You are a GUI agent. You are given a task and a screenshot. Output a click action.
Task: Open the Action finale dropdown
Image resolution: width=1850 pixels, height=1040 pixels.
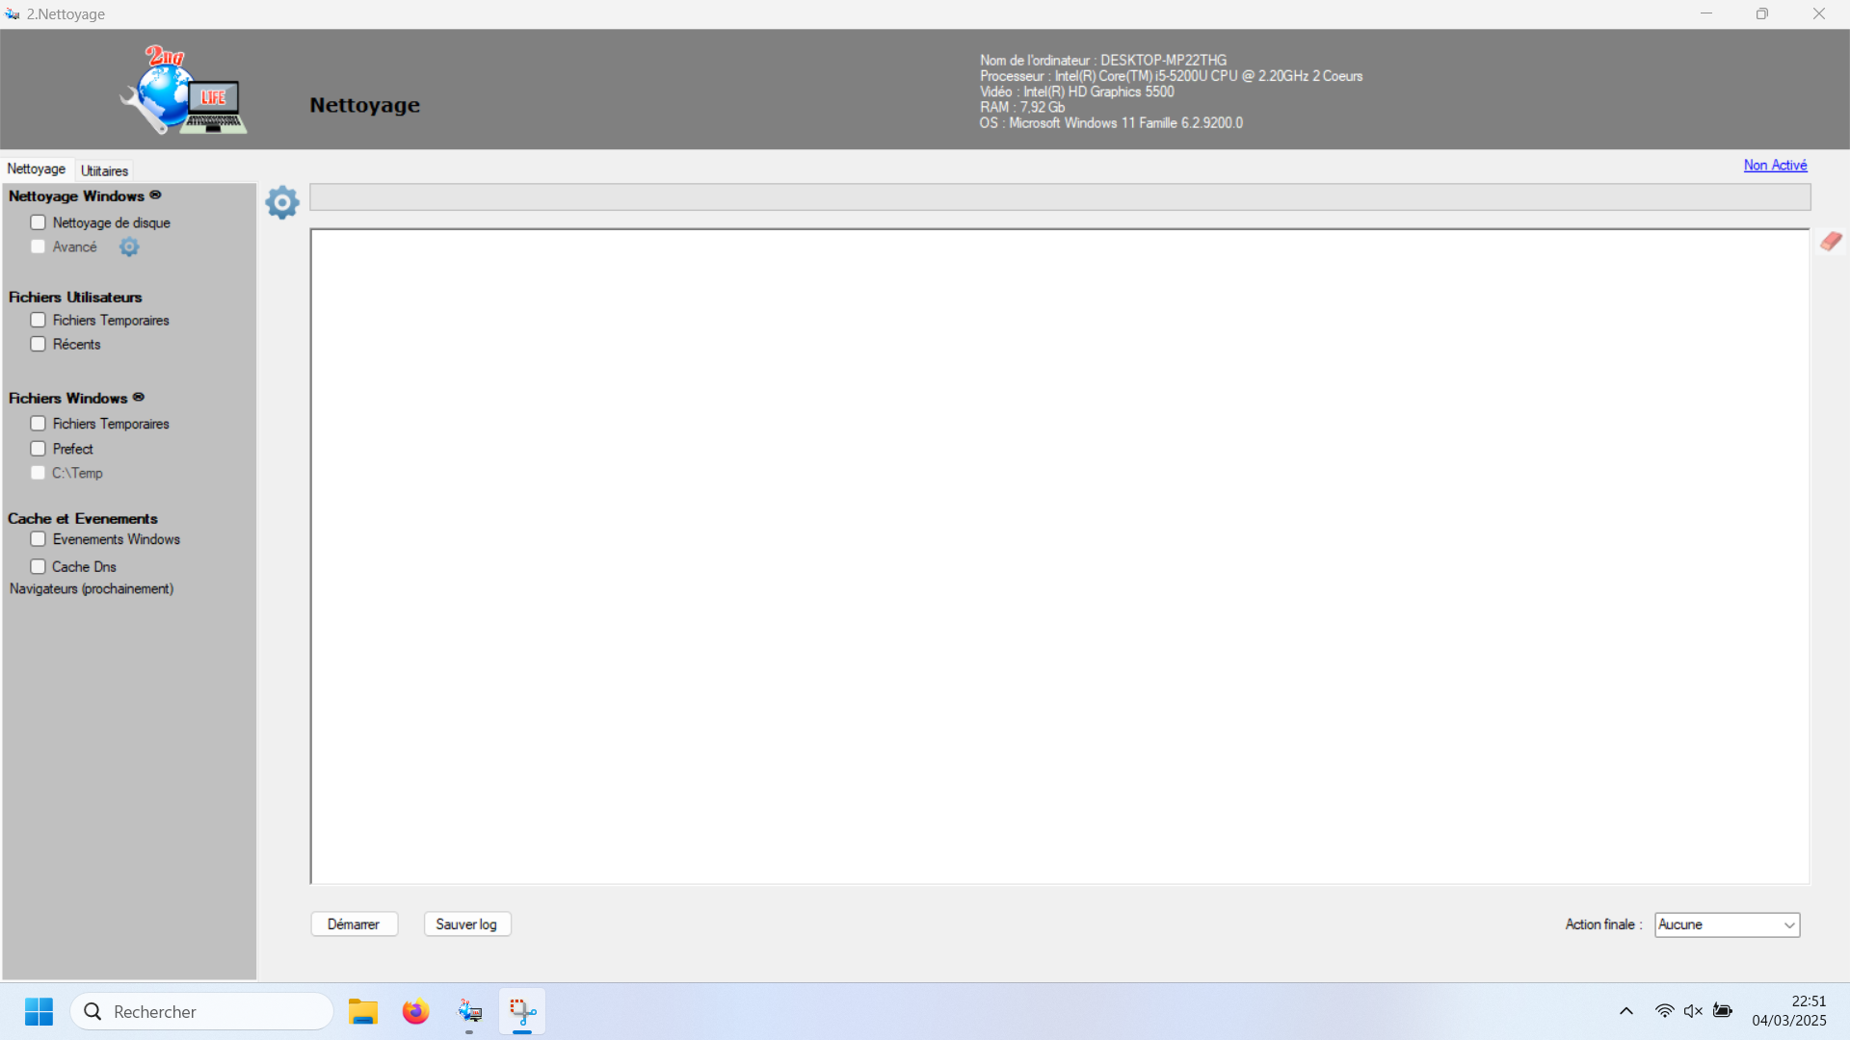[1727, 924]
